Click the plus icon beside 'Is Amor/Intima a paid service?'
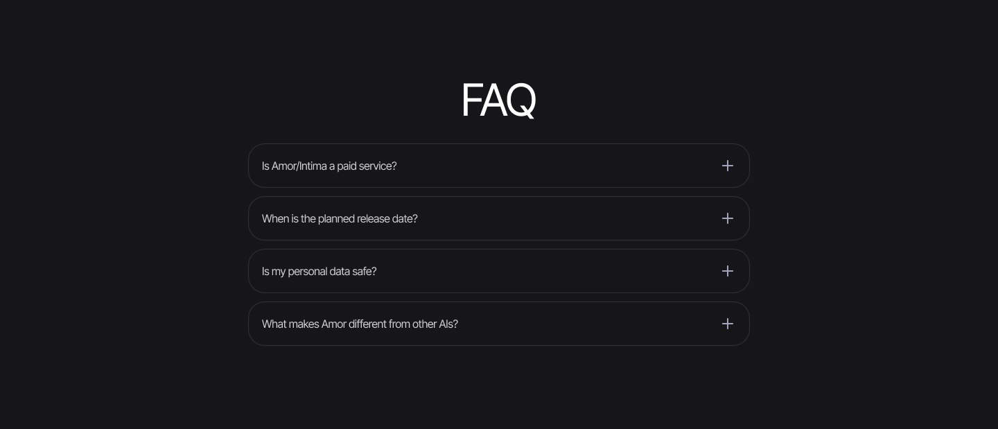Image resolution: width=998 pixels, height=429 pixels. (727, 166)
